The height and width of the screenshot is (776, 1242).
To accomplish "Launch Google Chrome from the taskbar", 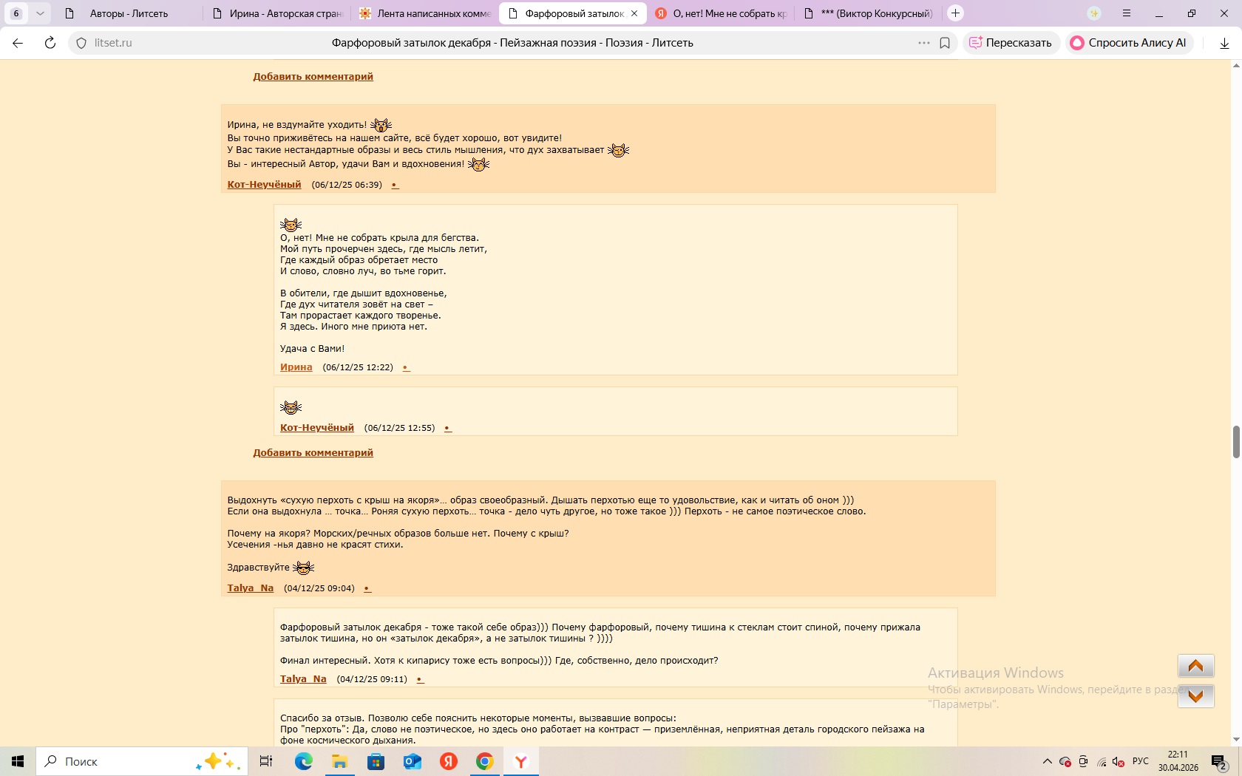I will click(x=484, y=761).
